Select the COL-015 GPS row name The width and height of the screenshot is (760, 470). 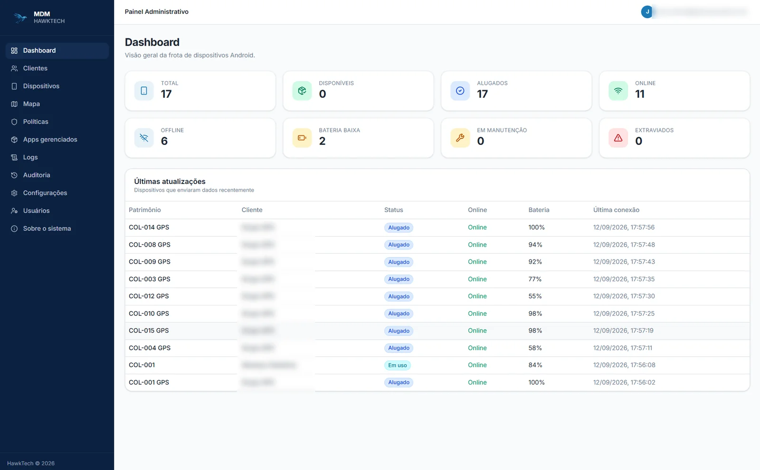pyautogui.click(x=149, y=331)
